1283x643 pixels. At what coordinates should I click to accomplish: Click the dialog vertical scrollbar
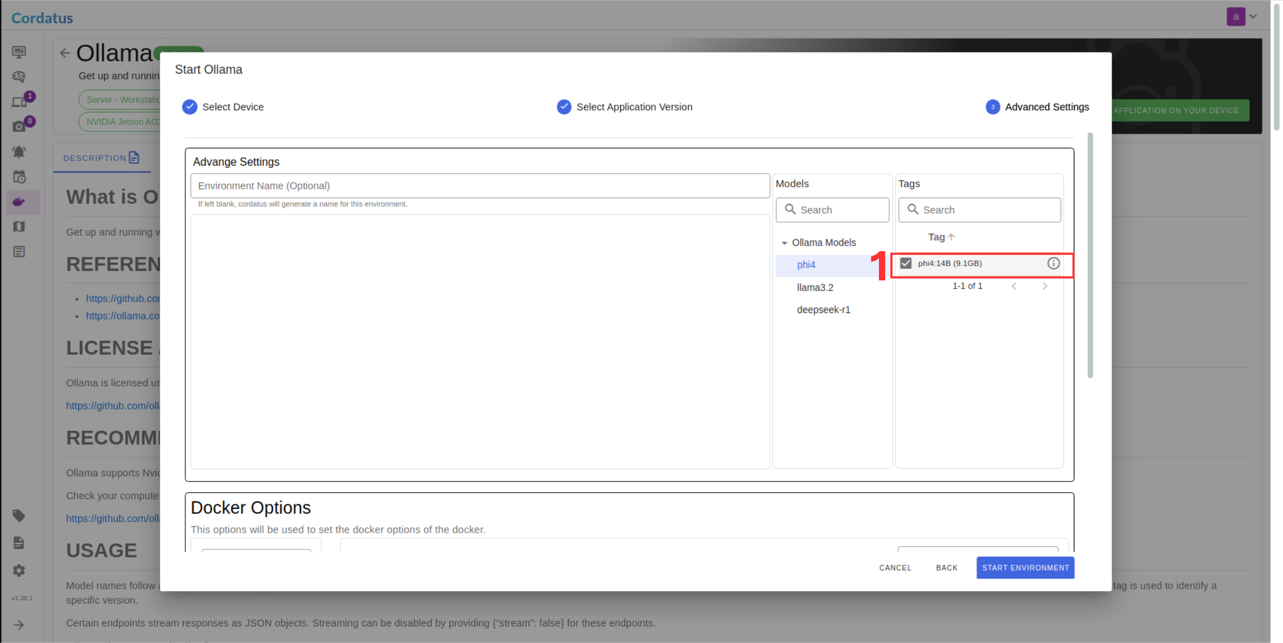pyautogui.click(x=1090, y=255)
